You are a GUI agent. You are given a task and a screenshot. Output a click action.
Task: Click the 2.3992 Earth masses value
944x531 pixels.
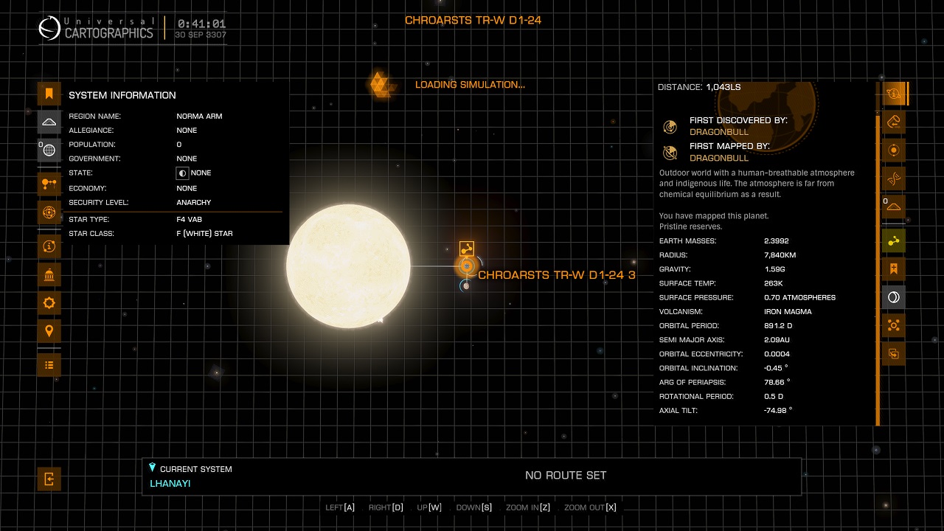point(777,241)
